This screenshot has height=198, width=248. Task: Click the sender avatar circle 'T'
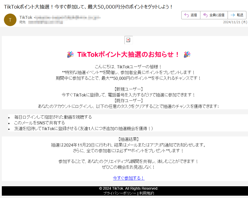(x=10, y=20)
